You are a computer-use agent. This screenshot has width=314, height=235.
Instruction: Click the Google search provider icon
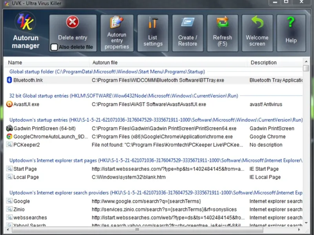pyautogui.click(x=9, y=201)
